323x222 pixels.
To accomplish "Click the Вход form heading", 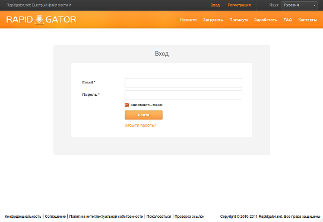I will 161,54.
